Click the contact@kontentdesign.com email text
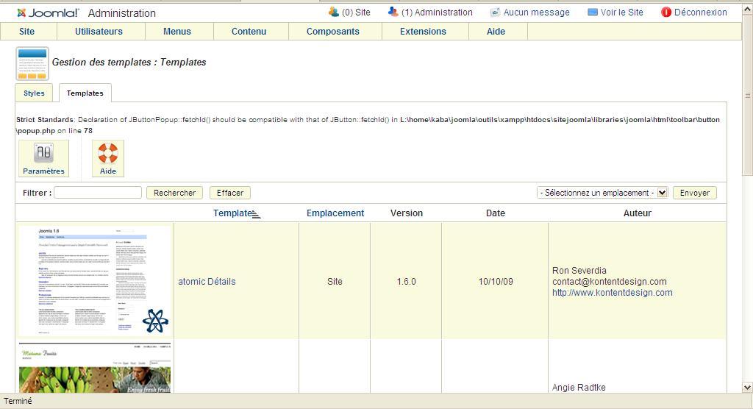753x409 pixels. pyautogui.click(x=610, y=282)
